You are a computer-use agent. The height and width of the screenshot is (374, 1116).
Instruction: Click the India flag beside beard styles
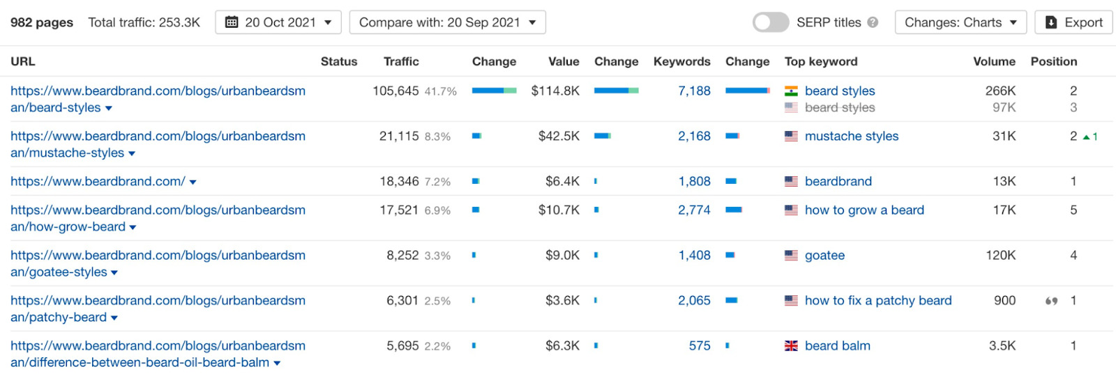(791, 91)
